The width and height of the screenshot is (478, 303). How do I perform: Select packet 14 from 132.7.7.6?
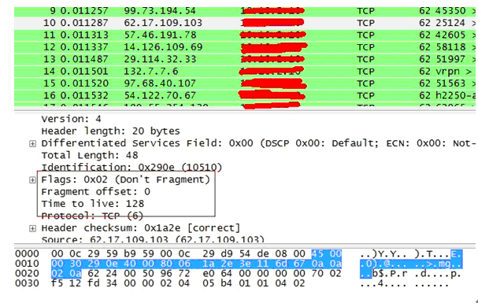click(245, 72)
